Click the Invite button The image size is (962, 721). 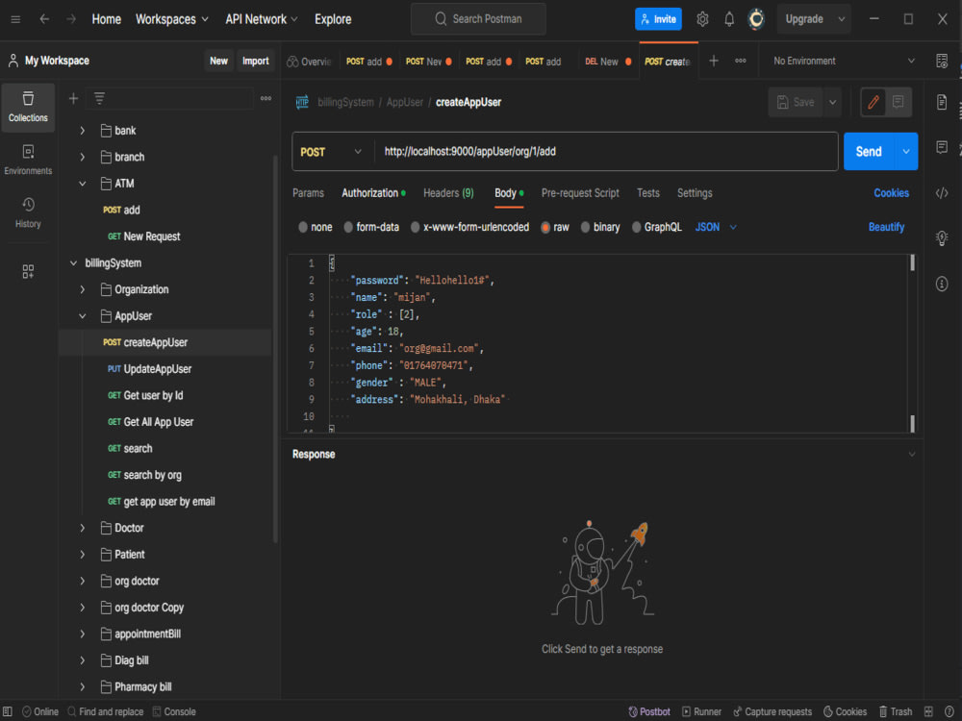click(x=658, y=19)
